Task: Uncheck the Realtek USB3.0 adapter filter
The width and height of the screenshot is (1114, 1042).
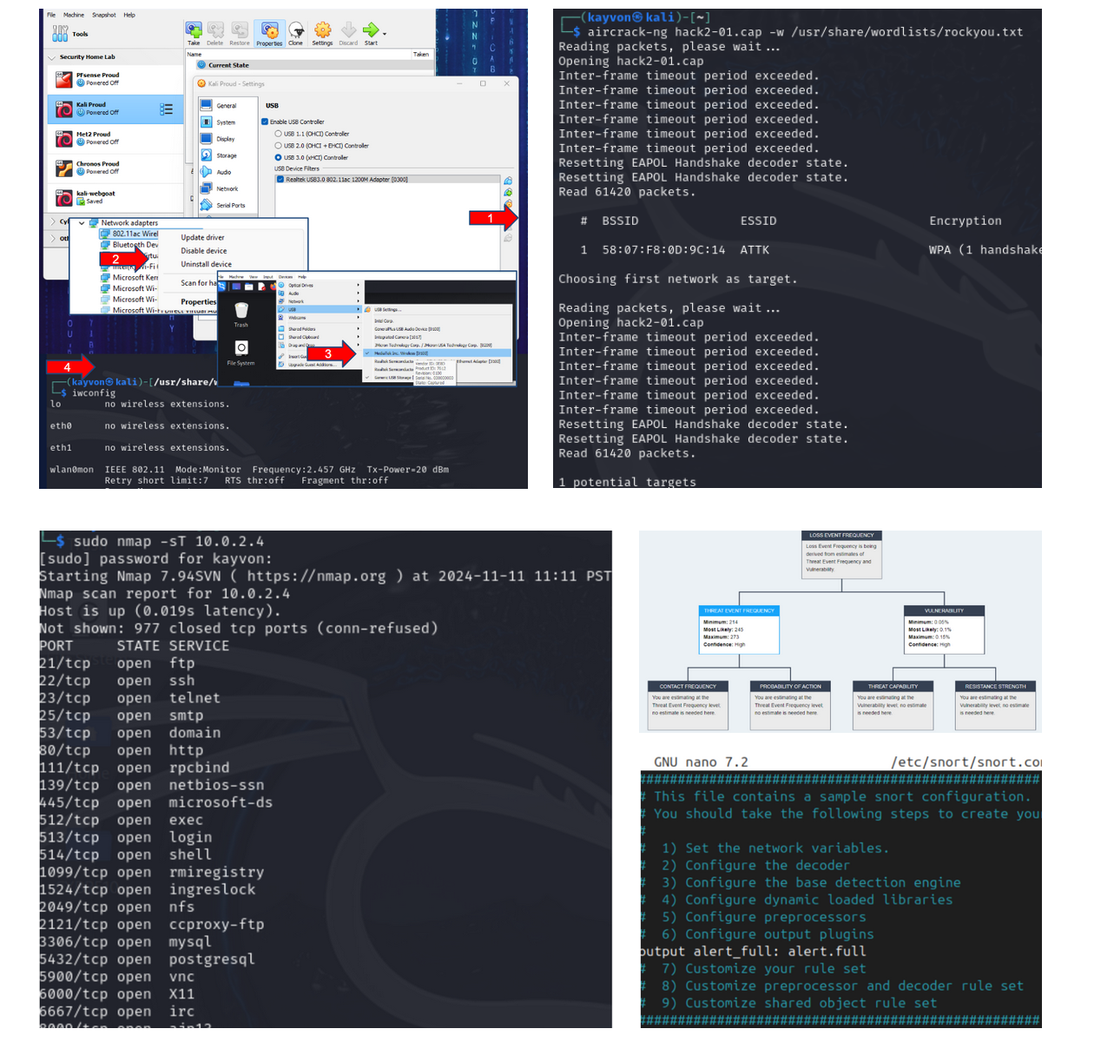Action: point(280,180)
